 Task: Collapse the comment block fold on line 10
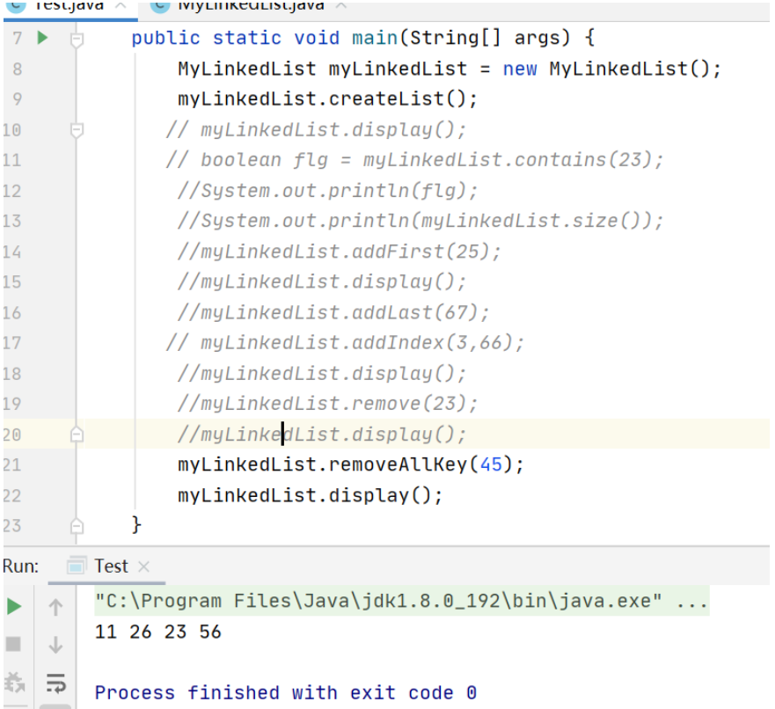click(x=77, y=130)
